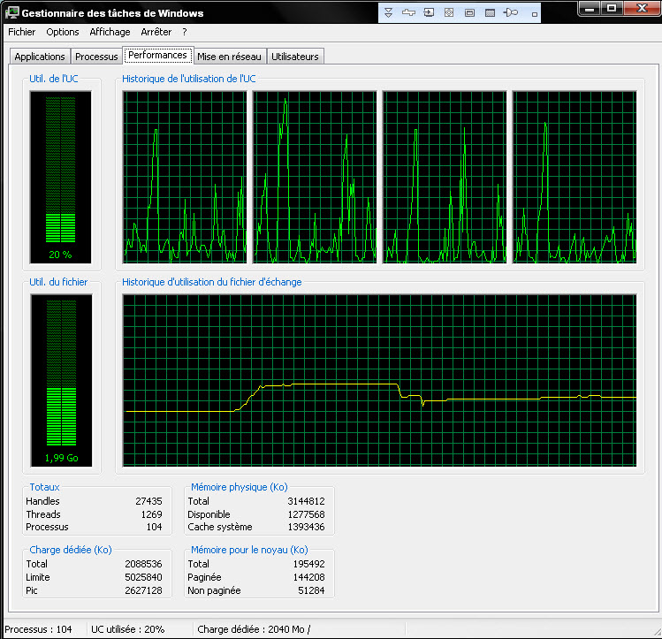Click the 'Totaux' group heading
The image size is (662, 639).
pyautogui.click(x=44, y=487)
